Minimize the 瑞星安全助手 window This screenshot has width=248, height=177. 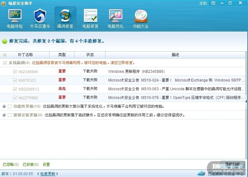(222, 3)
